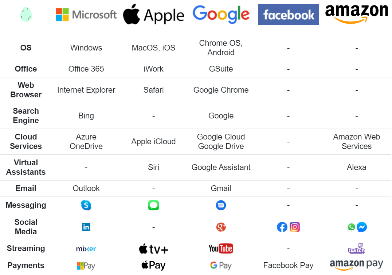The height and width of the screenshot is (275, 392).
Task: Click the Google Pay logo
Action: (x=221, y=266)
